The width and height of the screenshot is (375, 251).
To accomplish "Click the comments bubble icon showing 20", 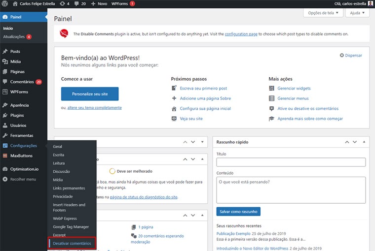I will coord(77,3).
